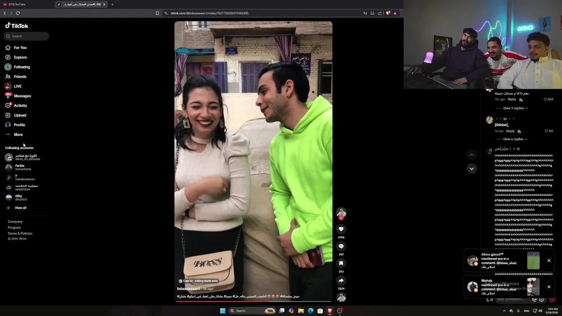562x316 pixels.
Task: Click View all following accounts
Action: (17, 208)
